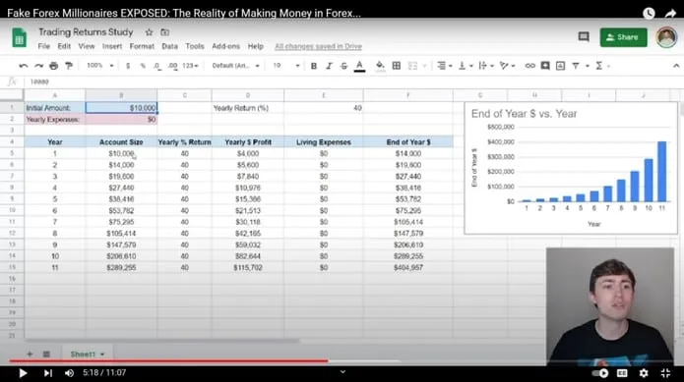Apply strikethrough from the toolbar
The height and width of the screenshot is (382, 684).
[343, 66]
